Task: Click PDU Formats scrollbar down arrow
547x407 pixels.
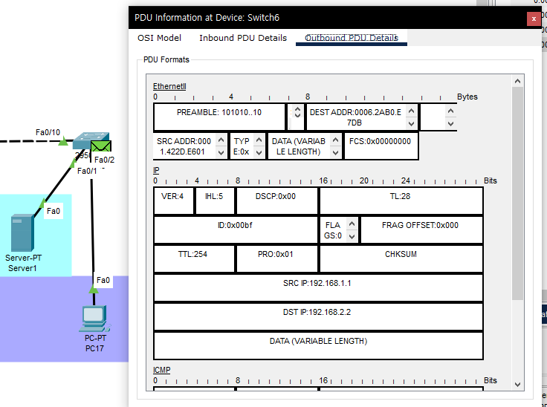Action: 518,384
